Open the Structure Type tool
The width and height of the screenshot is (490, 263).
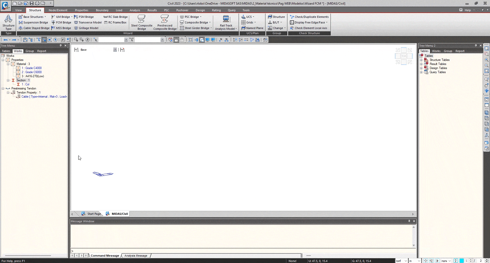click(x=8, y=22)
